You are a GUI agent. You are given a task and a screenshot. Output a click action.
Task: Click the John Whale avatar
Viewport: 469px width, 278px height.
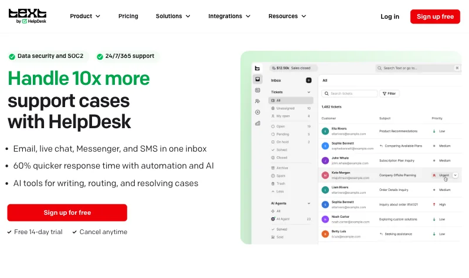325,160
